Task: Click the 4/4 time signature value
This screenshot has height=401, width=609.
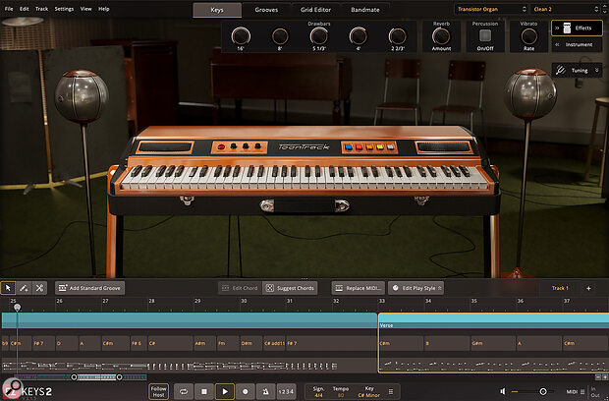Action: (318, 395)
